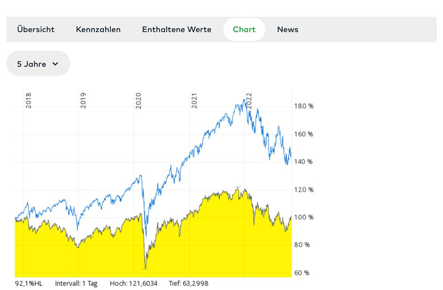Go to the Enthaltene Werte tab
Image resolution: width=443 pixels, height=290 pixels.
tap(176, 30)
